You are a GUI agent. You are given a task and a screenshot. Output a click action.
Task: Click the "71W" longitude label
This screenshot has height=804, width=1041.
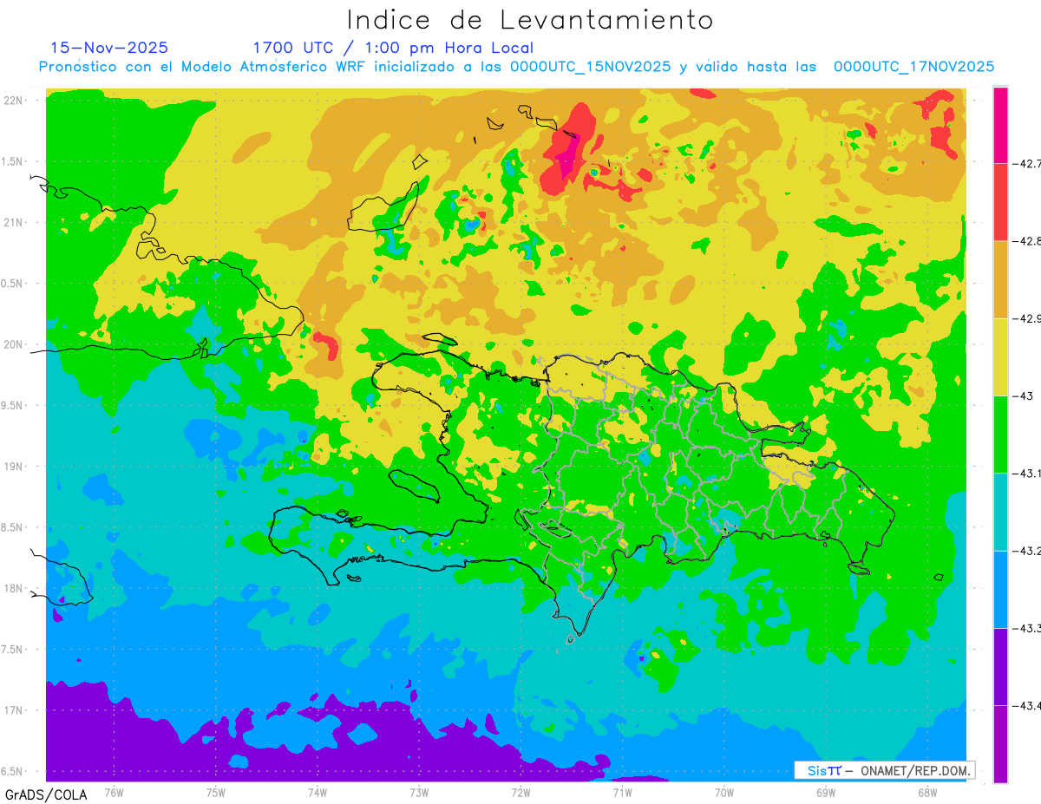(622, 792)
